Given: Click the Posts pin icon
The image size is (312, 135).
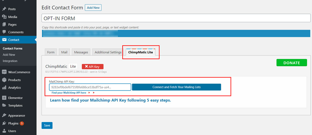Looking at the screenshot, I should tap(4, 9).
